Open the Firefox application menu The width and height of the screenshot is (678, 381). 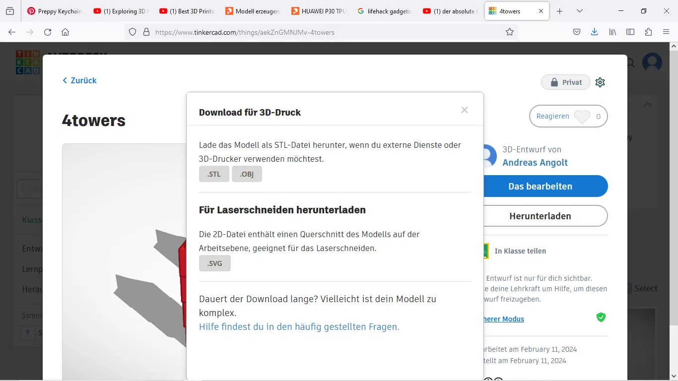(666, 32)
